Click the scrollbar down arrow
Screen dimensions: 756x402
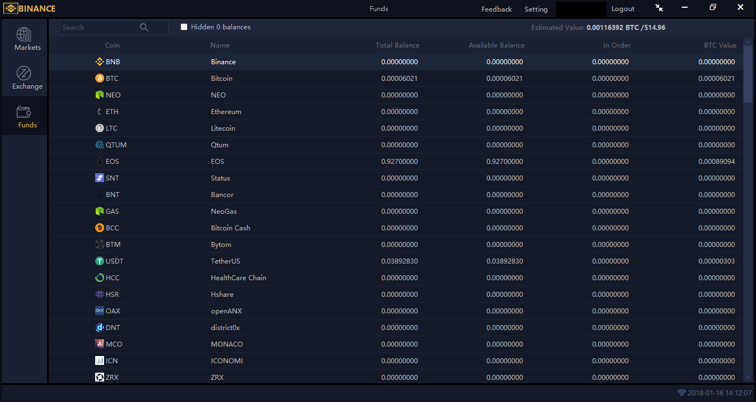coord(748,378)
